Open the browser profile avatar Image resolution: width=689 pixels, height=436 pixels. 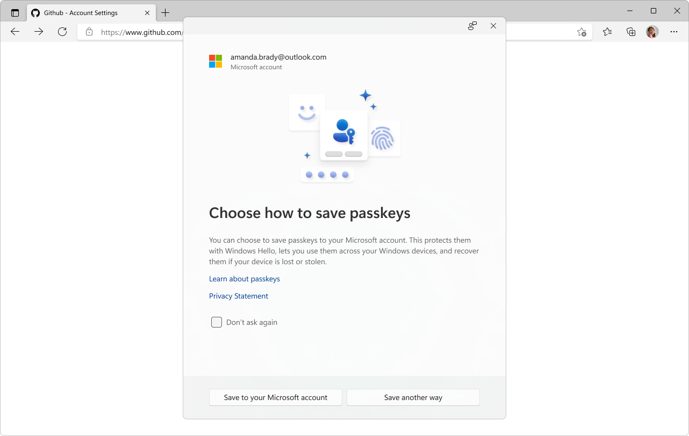[652, 32]
